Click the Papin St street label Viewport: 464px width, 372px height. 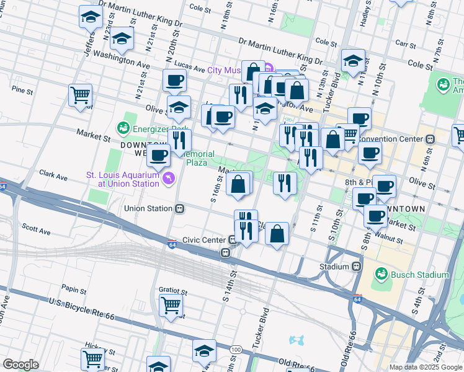click(74, 289)
